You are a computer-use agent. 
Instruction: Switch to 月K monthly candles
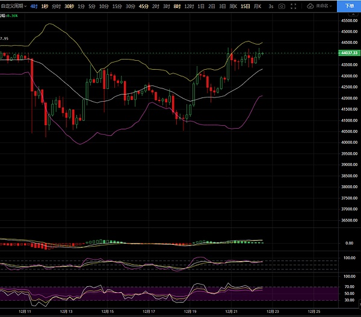pyautogui.click(x=258, y=5)
